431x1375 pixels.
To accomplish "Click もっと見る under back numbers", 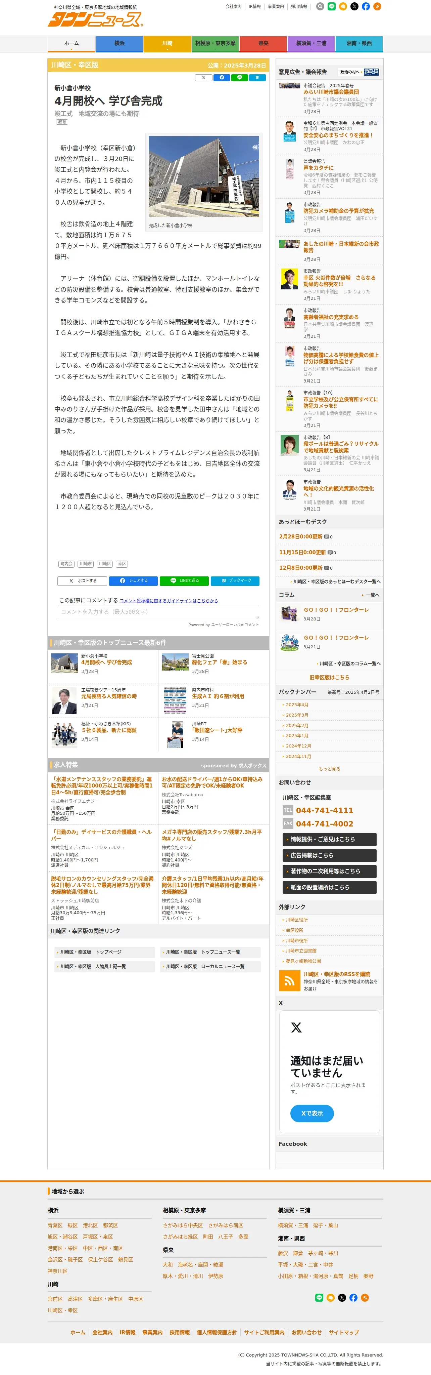I will point(329,769).
